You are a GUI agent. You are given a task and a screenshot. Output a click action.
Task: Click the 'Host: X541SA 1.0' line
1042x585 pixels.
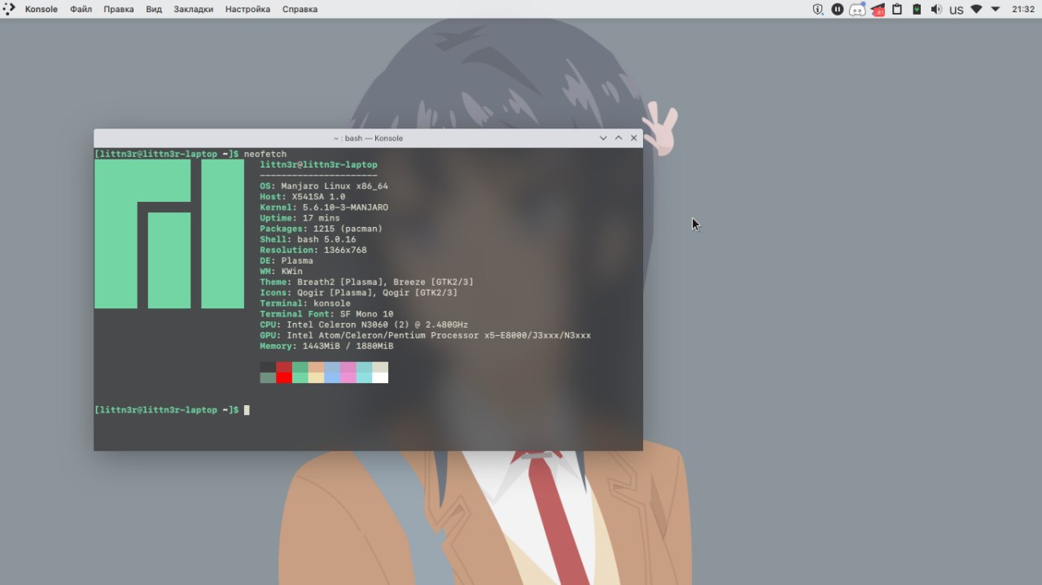tap(303, 197)
